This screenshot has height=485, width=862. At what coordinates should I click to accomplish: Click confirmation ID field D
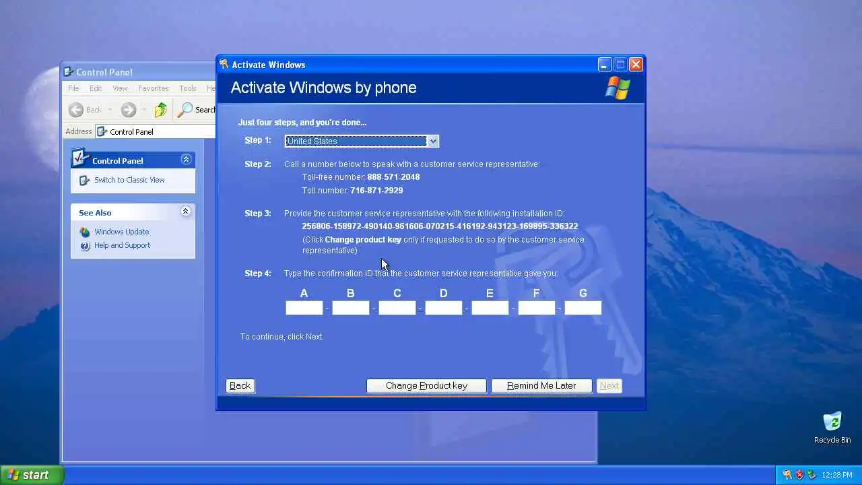tap(444, 308)
